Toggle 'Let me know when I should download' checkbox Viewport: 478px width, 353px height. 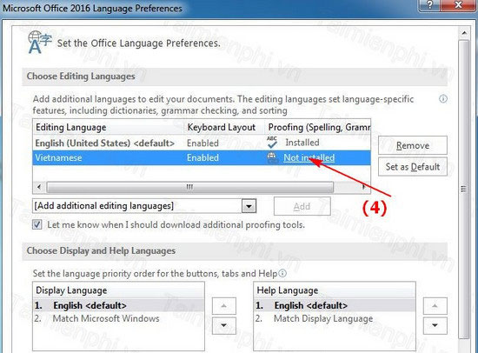[37, 225]
